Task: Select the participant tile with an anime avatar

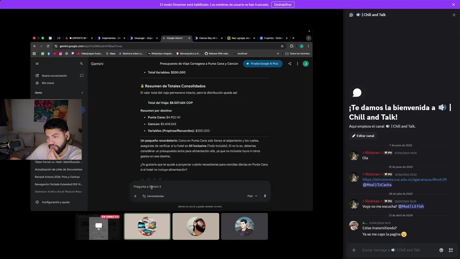Action: point(244,226)
